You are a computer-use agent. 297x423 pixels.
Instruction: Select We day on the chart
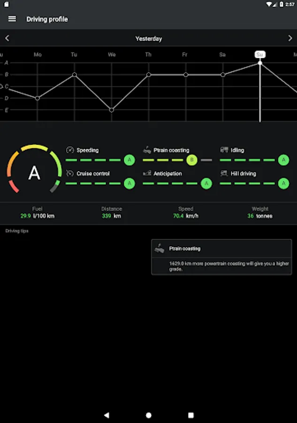pyautogui.click(x=112, y=55)
